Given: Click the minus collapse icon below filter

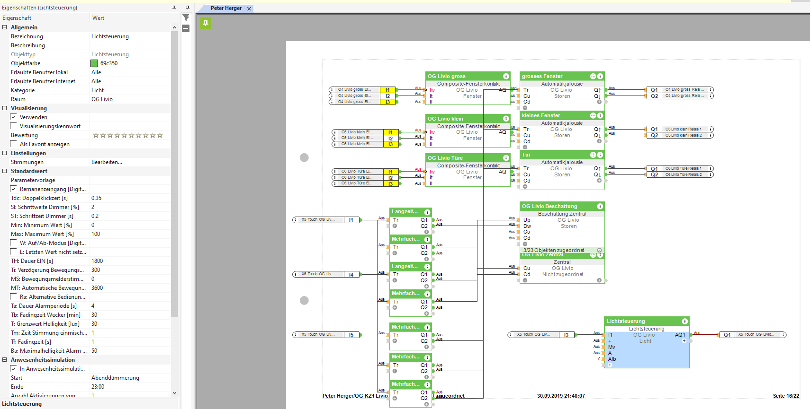Looking at the screenshot, I should (186, 28).
